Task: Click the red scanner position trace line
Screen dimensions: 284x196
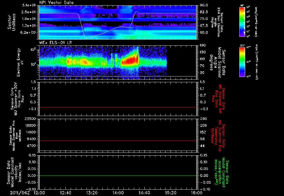Action: point(118,141)
